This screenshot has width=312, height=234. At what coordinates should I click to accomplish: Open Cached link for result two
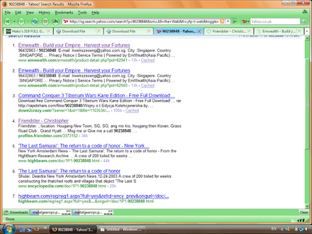[147, 85]
